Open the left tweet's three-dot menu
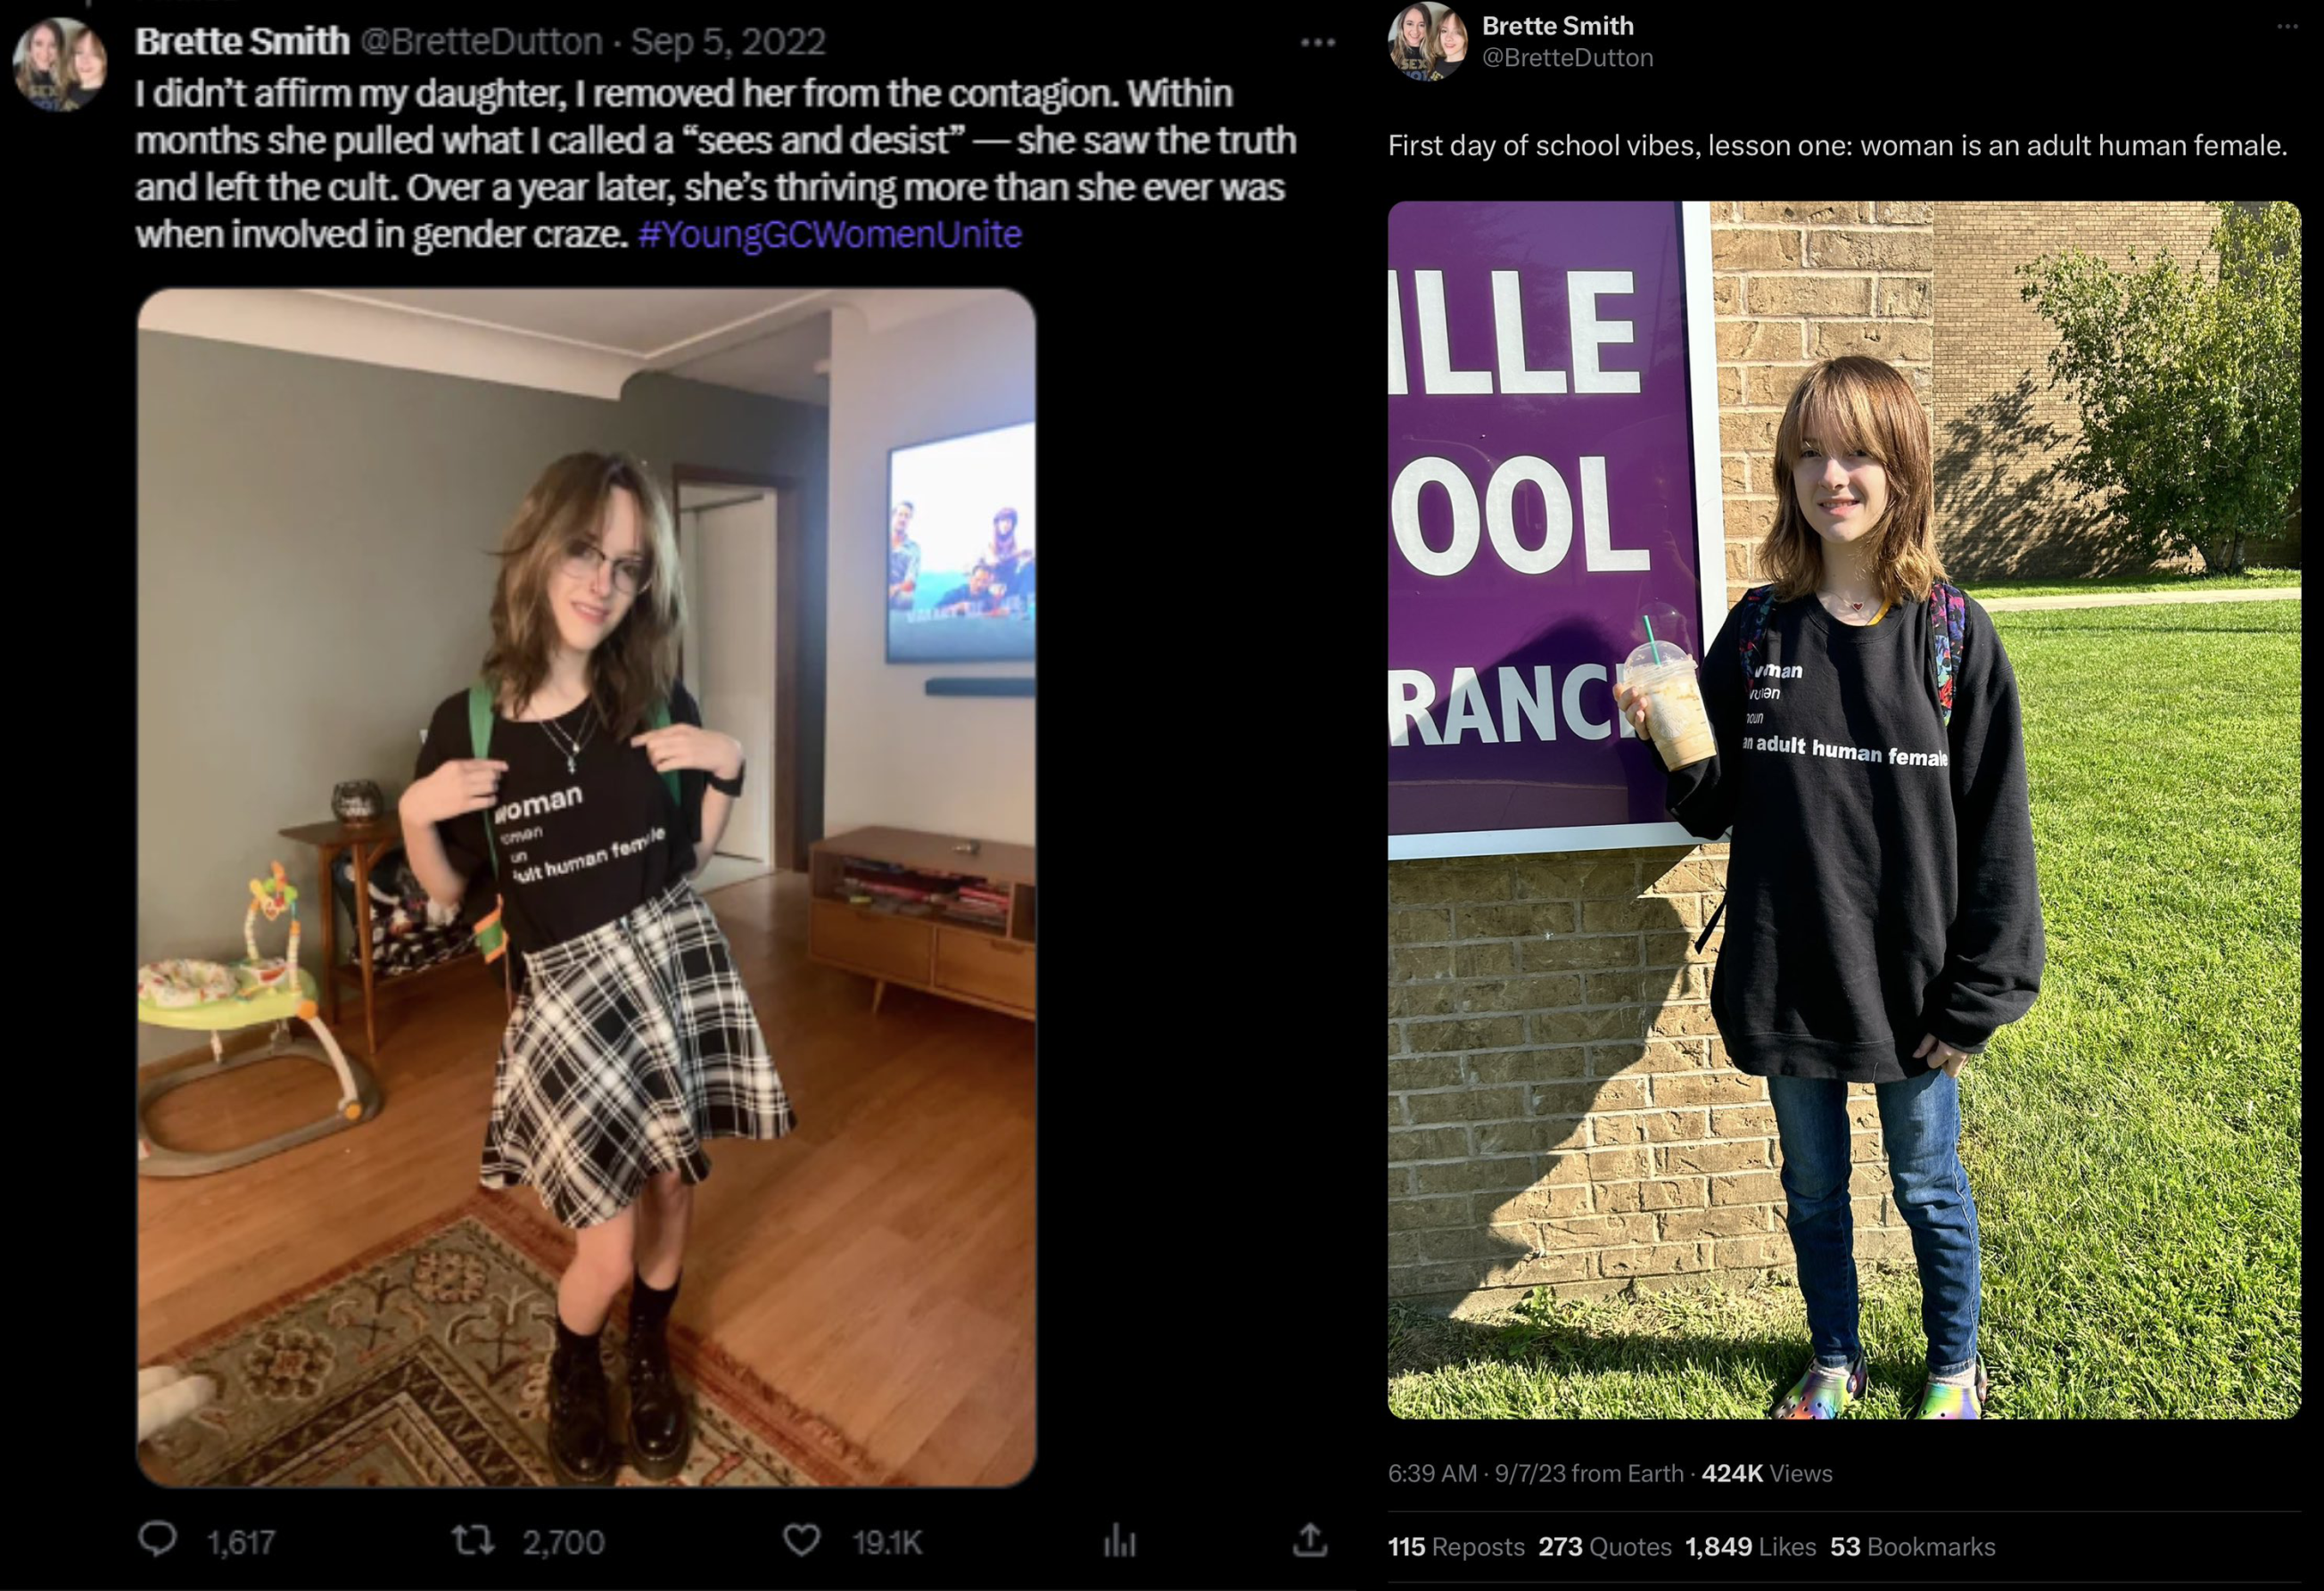 pyautogui.click(x=1318, y=42)
